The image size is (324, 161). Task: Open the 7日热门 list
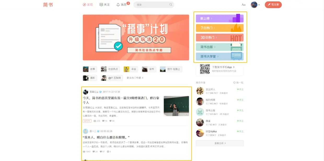point(220,28)
